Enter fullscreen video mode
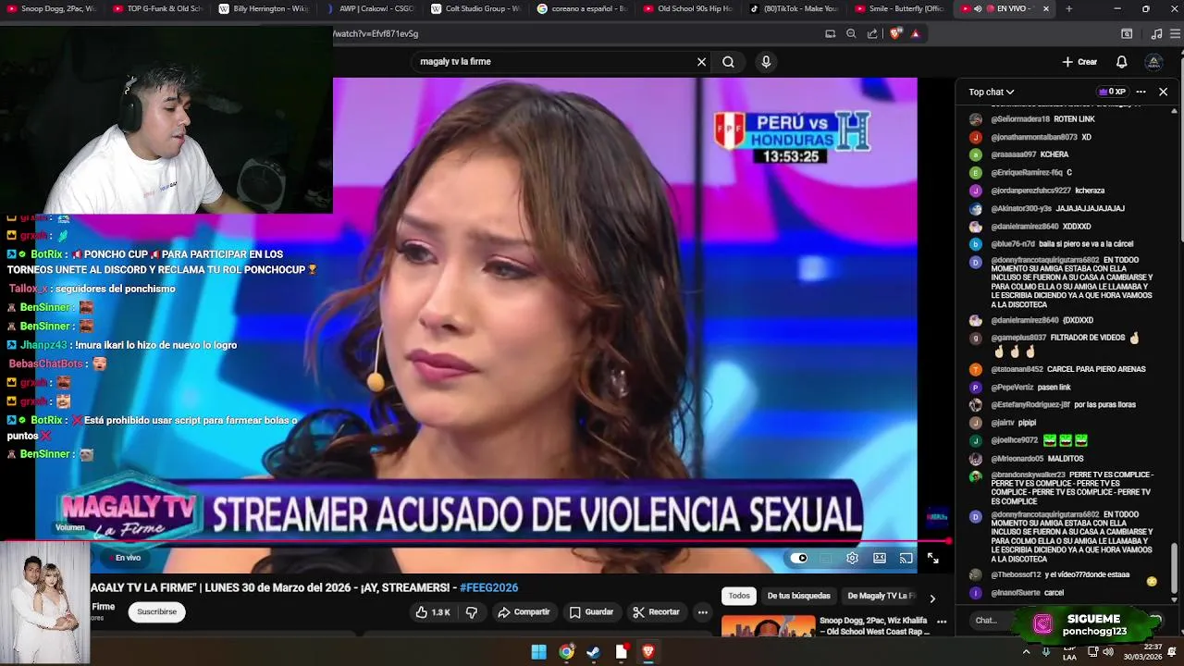1184x666 pixels. [932, 558]
